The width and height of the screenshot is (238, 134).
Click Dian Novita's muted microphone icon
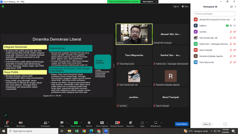pos(231,38)
